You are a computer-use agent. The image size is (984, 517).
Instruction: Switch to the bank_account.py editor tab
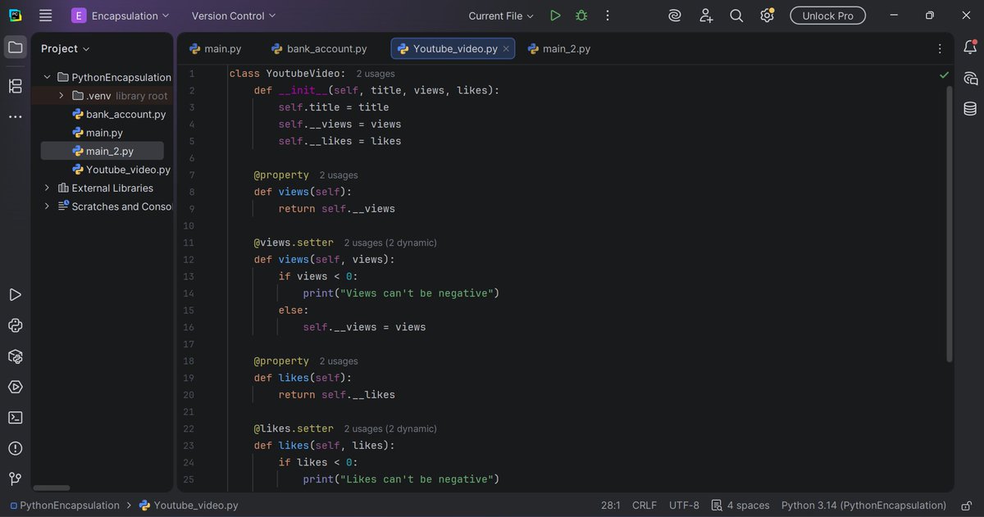[320, 48]
